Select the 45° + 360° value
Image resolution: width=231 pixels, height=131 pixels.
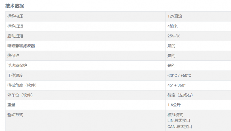(176, 85)
